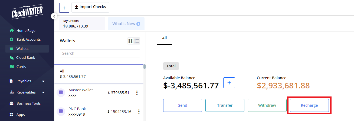The height and width of the screenshot is (121, 354).
Task: Open the What's New tab
Action: (x=126, y=24)
